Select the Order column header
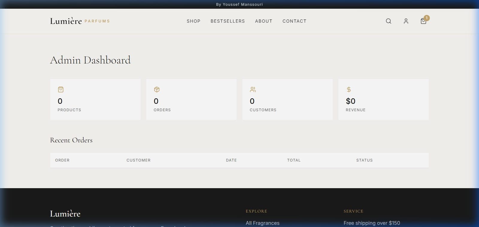The image size is (479, 227). pos(62,160)
